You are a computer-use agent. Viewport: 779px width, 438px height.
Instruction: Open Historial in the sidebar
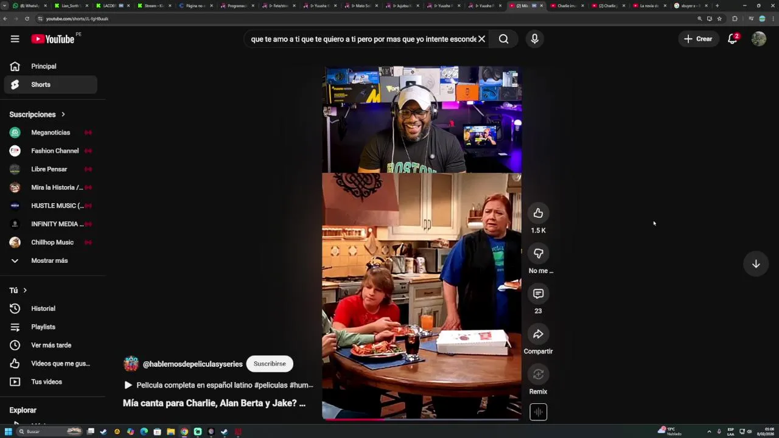point(51,308)
